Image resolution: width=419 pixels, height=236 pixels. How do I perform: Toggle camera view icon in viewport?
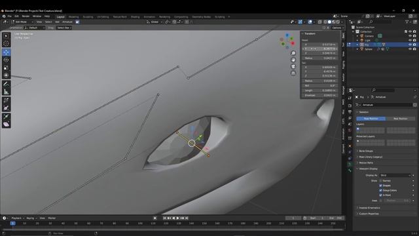(293, 66)
